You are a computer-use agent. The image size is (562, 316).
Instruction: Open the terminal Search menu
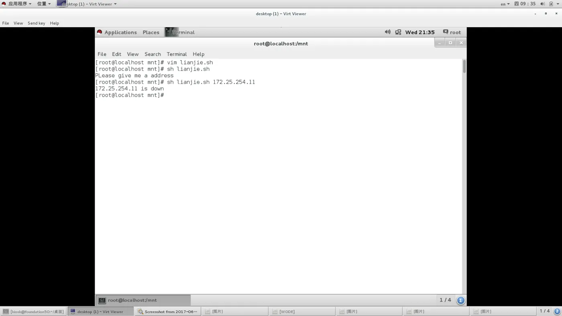point(153,54)
